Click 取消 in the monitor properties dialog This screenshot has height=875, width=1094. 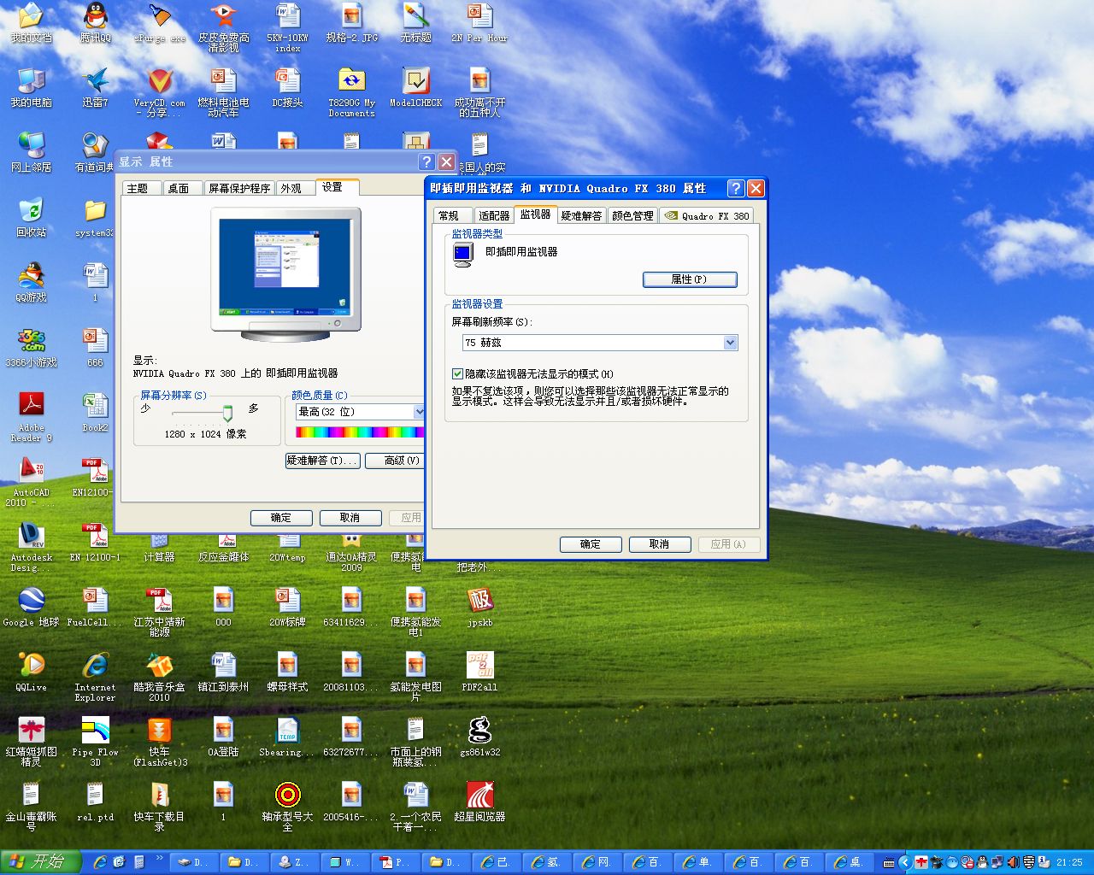[x=659, y=544]
